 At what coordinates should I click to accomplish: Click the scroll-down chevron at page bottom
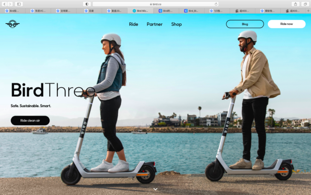155,189
